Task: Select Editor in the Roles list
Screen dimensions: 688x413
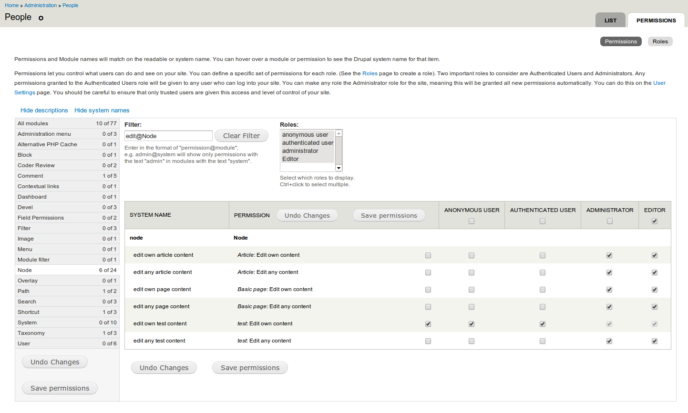Action: point(308,159)
